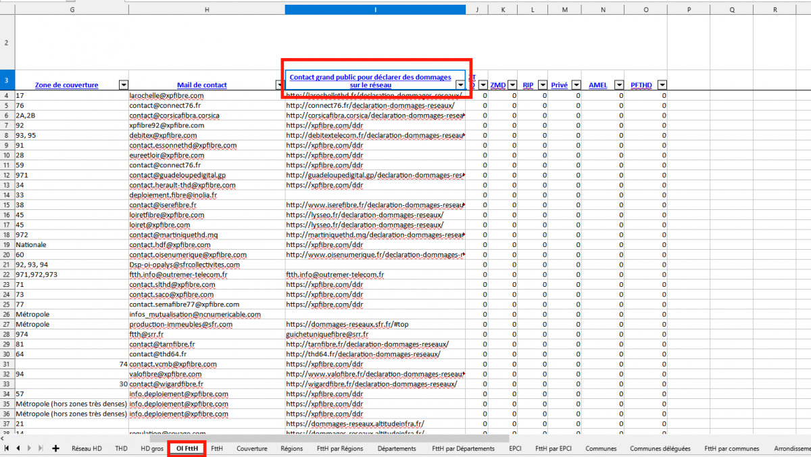Switch to the Couverture sheet tab
The width and height of the screenshot is (811, 457).
coord(251,448)
